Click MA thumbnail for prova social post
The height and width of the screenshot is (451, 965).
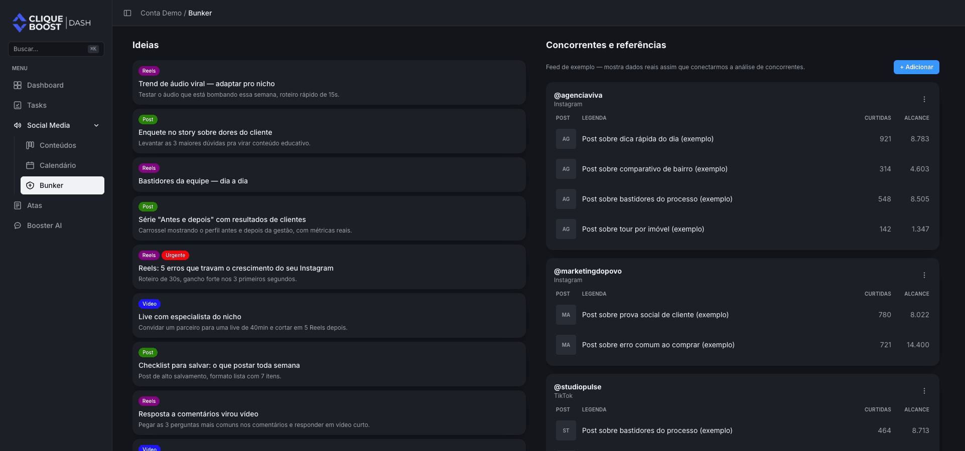coord(566,315)
